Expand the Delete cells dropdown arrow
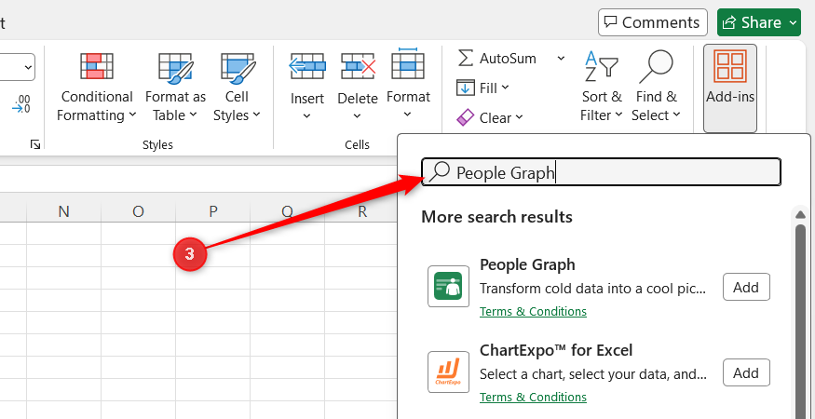The height and width of the screenshot is (419, 815). (x=357, y=115)
